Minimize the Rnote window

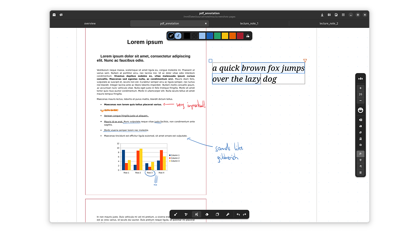pos(351,15)
